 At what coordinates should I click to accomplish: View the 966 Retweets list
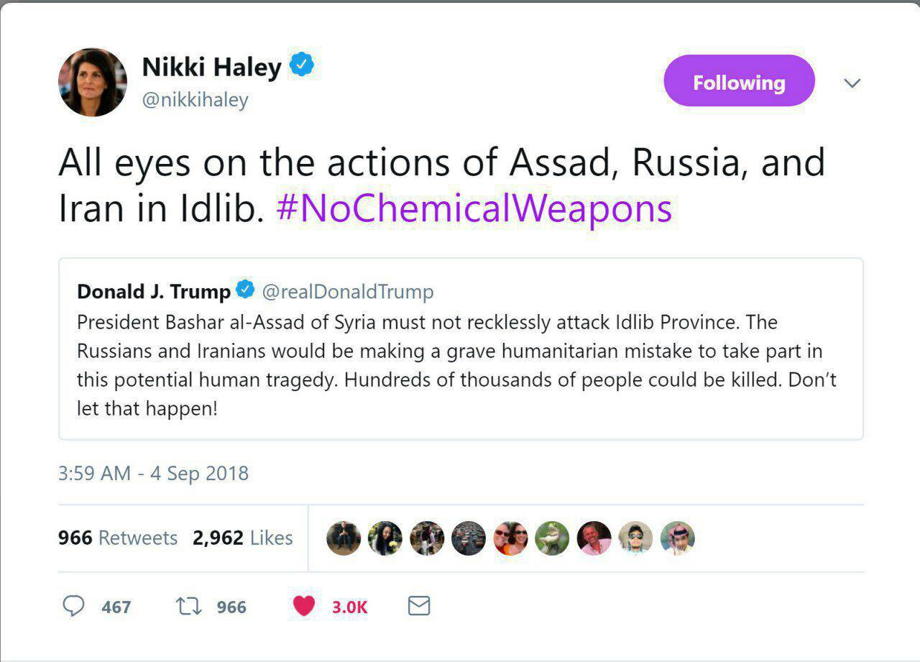(x=118, y=538)
